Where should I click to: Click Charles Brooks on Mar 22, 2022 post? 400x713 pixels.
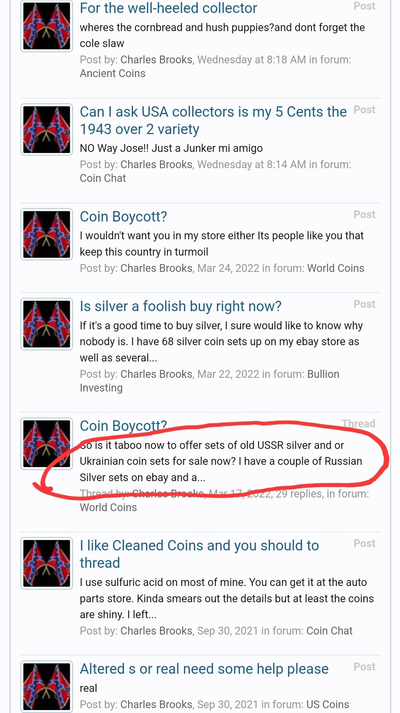(x=156, y=374)
